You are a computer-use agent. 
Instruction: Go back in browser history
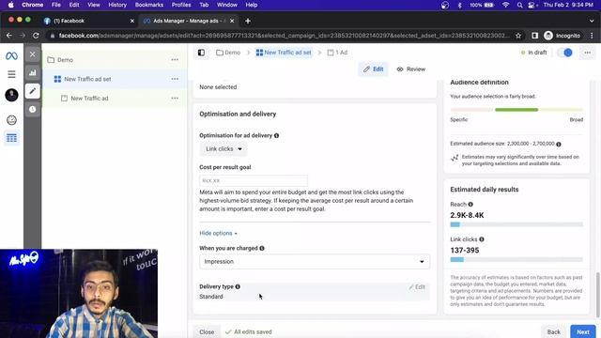coord(9,36)
